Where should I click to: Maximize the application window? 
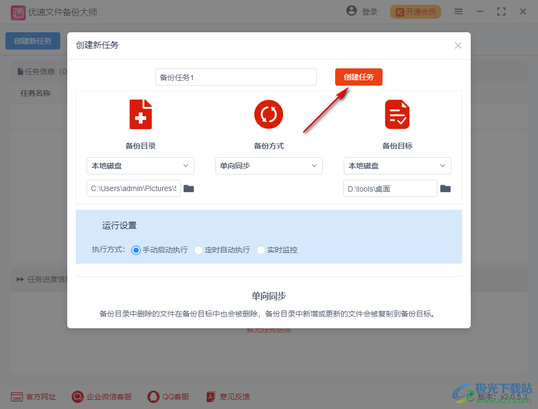[x=501, y=12]
